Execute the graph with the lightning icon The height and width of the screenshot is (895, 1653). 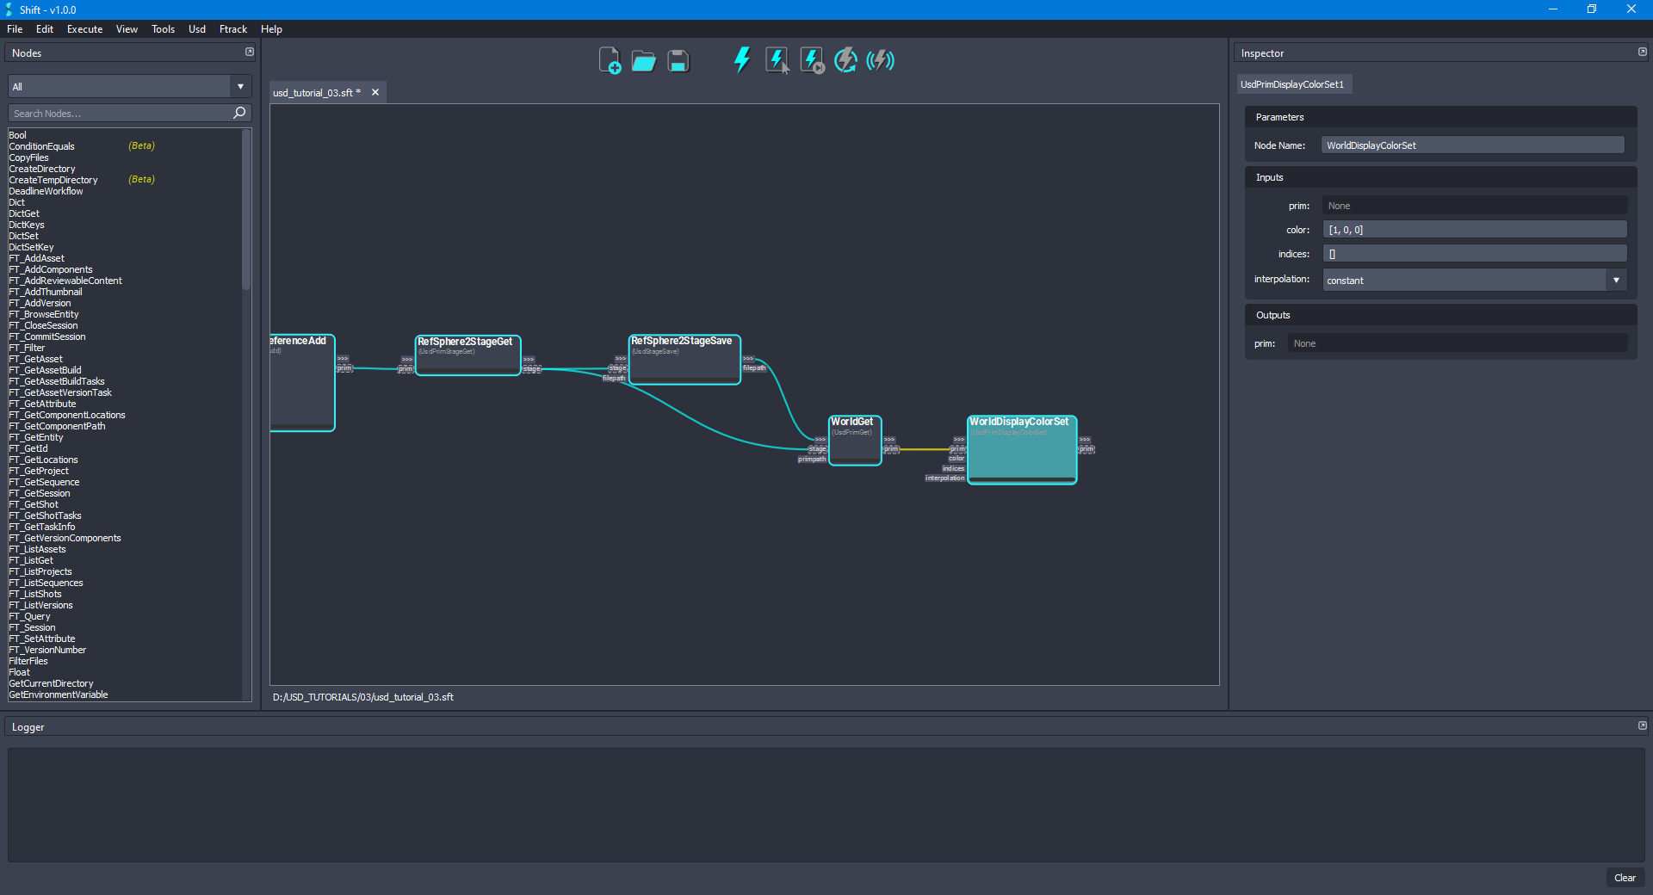[x=741, y=60]
